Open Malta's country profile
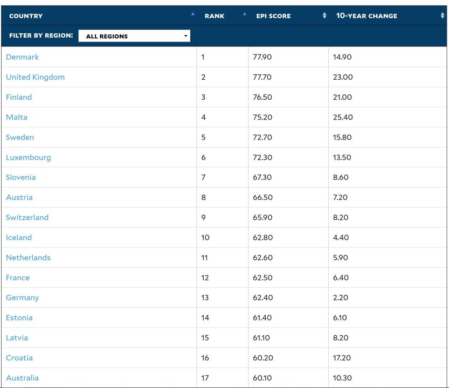The height and width of the screenshot is (388, 449). click(17, 117)
